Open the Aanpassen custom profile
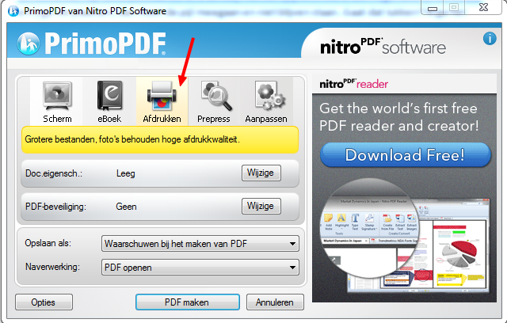Viewport: 507px width, 323px height. [x=266, y=101]
